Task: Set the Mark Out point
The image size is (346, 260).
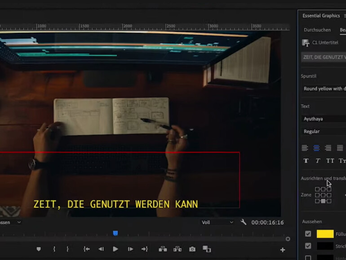Action: click(67, 249)
